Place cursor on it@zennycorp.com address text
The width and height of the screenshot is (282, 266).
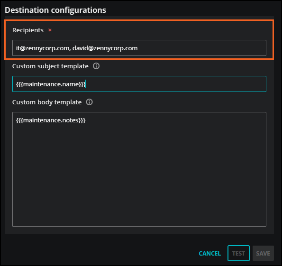(43, 48)
